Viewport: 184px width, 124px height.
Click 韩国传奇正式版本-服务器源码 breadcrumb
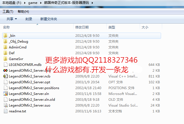(66, 3)
